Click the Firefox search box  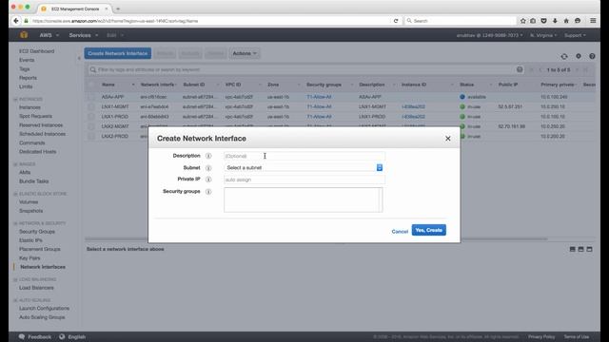click(461, 21)
